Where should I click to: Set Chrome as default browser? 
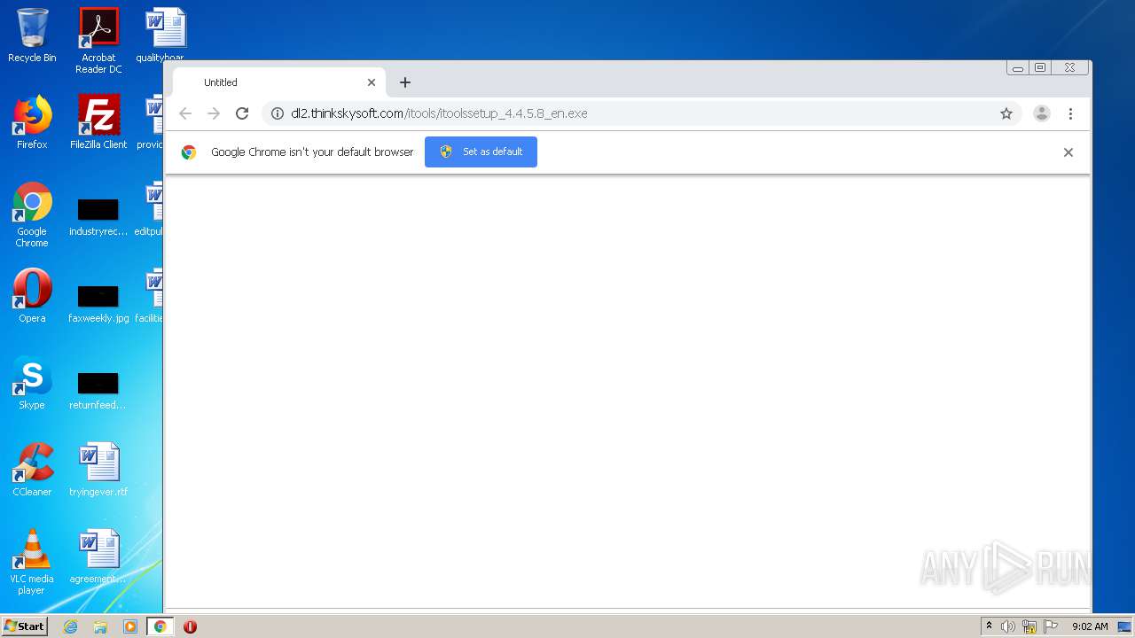pos(481,152)
